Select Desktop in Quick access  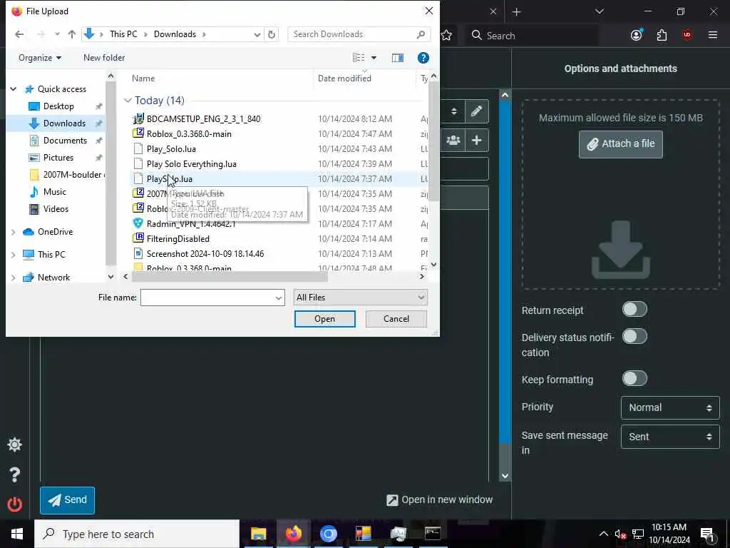[58, 106]
